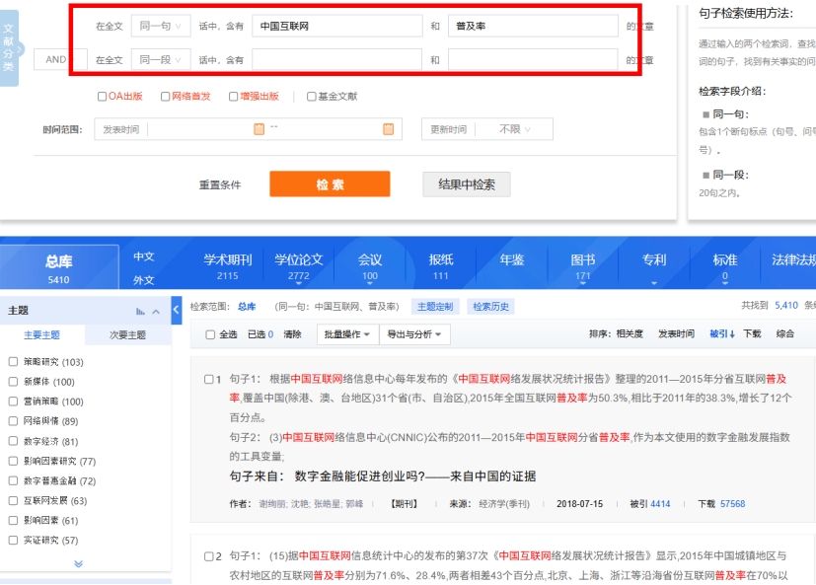The image size is (816, 585).
Task: Collapse the 主题 panel with the up chevron
Action: (156, 311)
